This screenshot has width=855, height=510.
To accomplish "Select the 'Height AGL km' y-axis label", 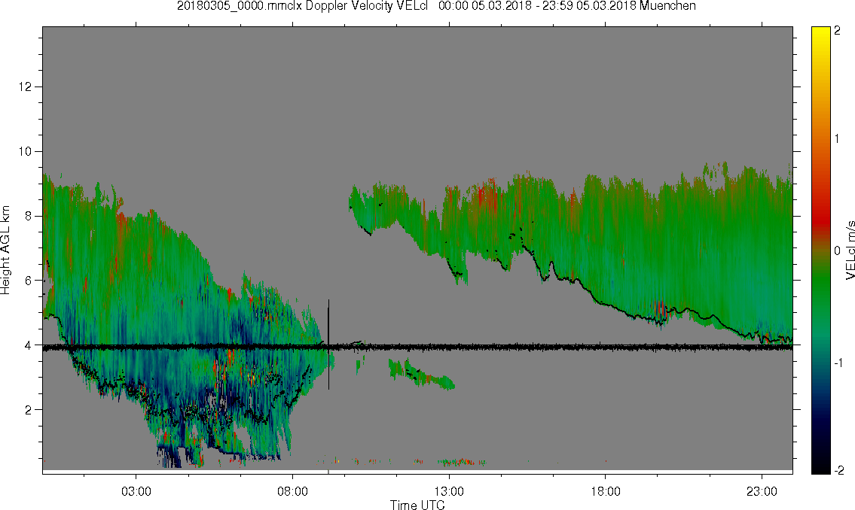I will pyautogui.click(x=5, y=250).
